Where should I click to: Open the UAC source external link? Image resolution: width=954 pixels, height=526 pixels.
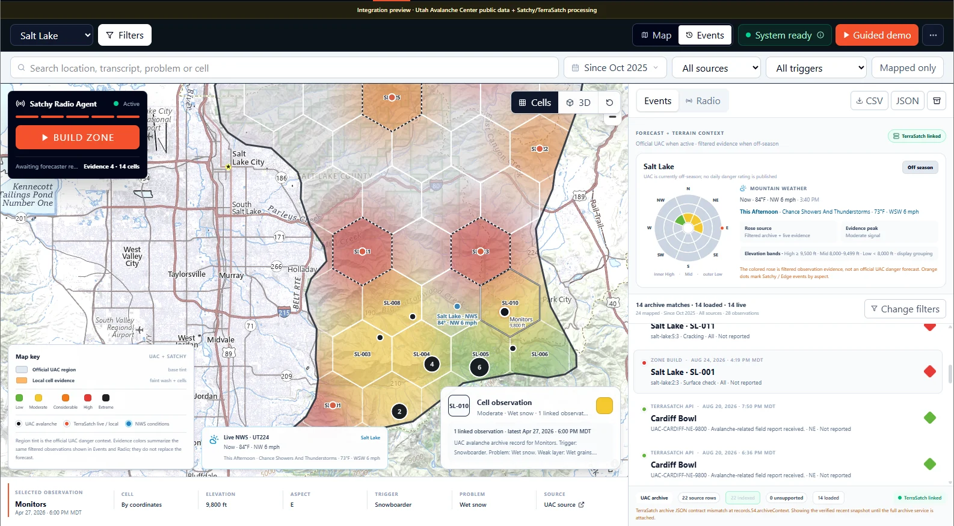coord(564,505)
